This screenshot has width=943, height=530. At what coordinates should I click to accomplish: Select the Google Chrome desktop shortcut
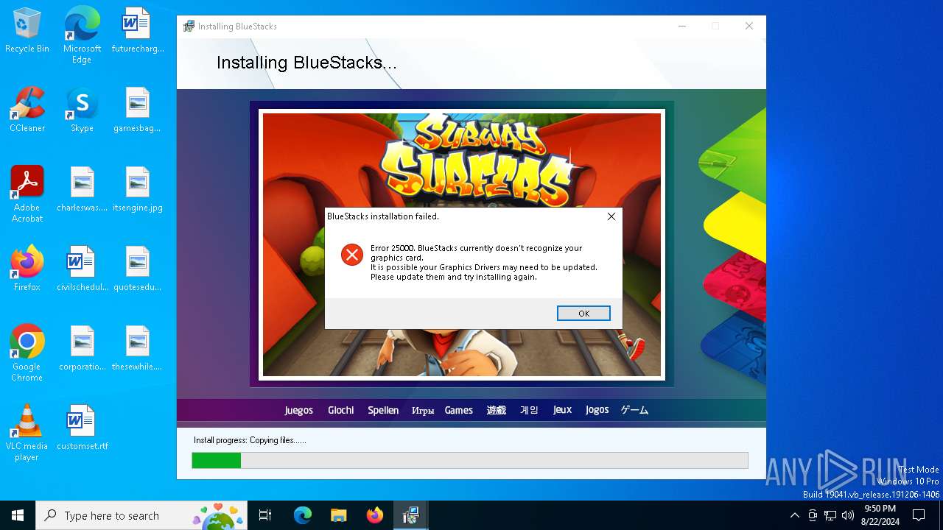(x=27, y=353)
